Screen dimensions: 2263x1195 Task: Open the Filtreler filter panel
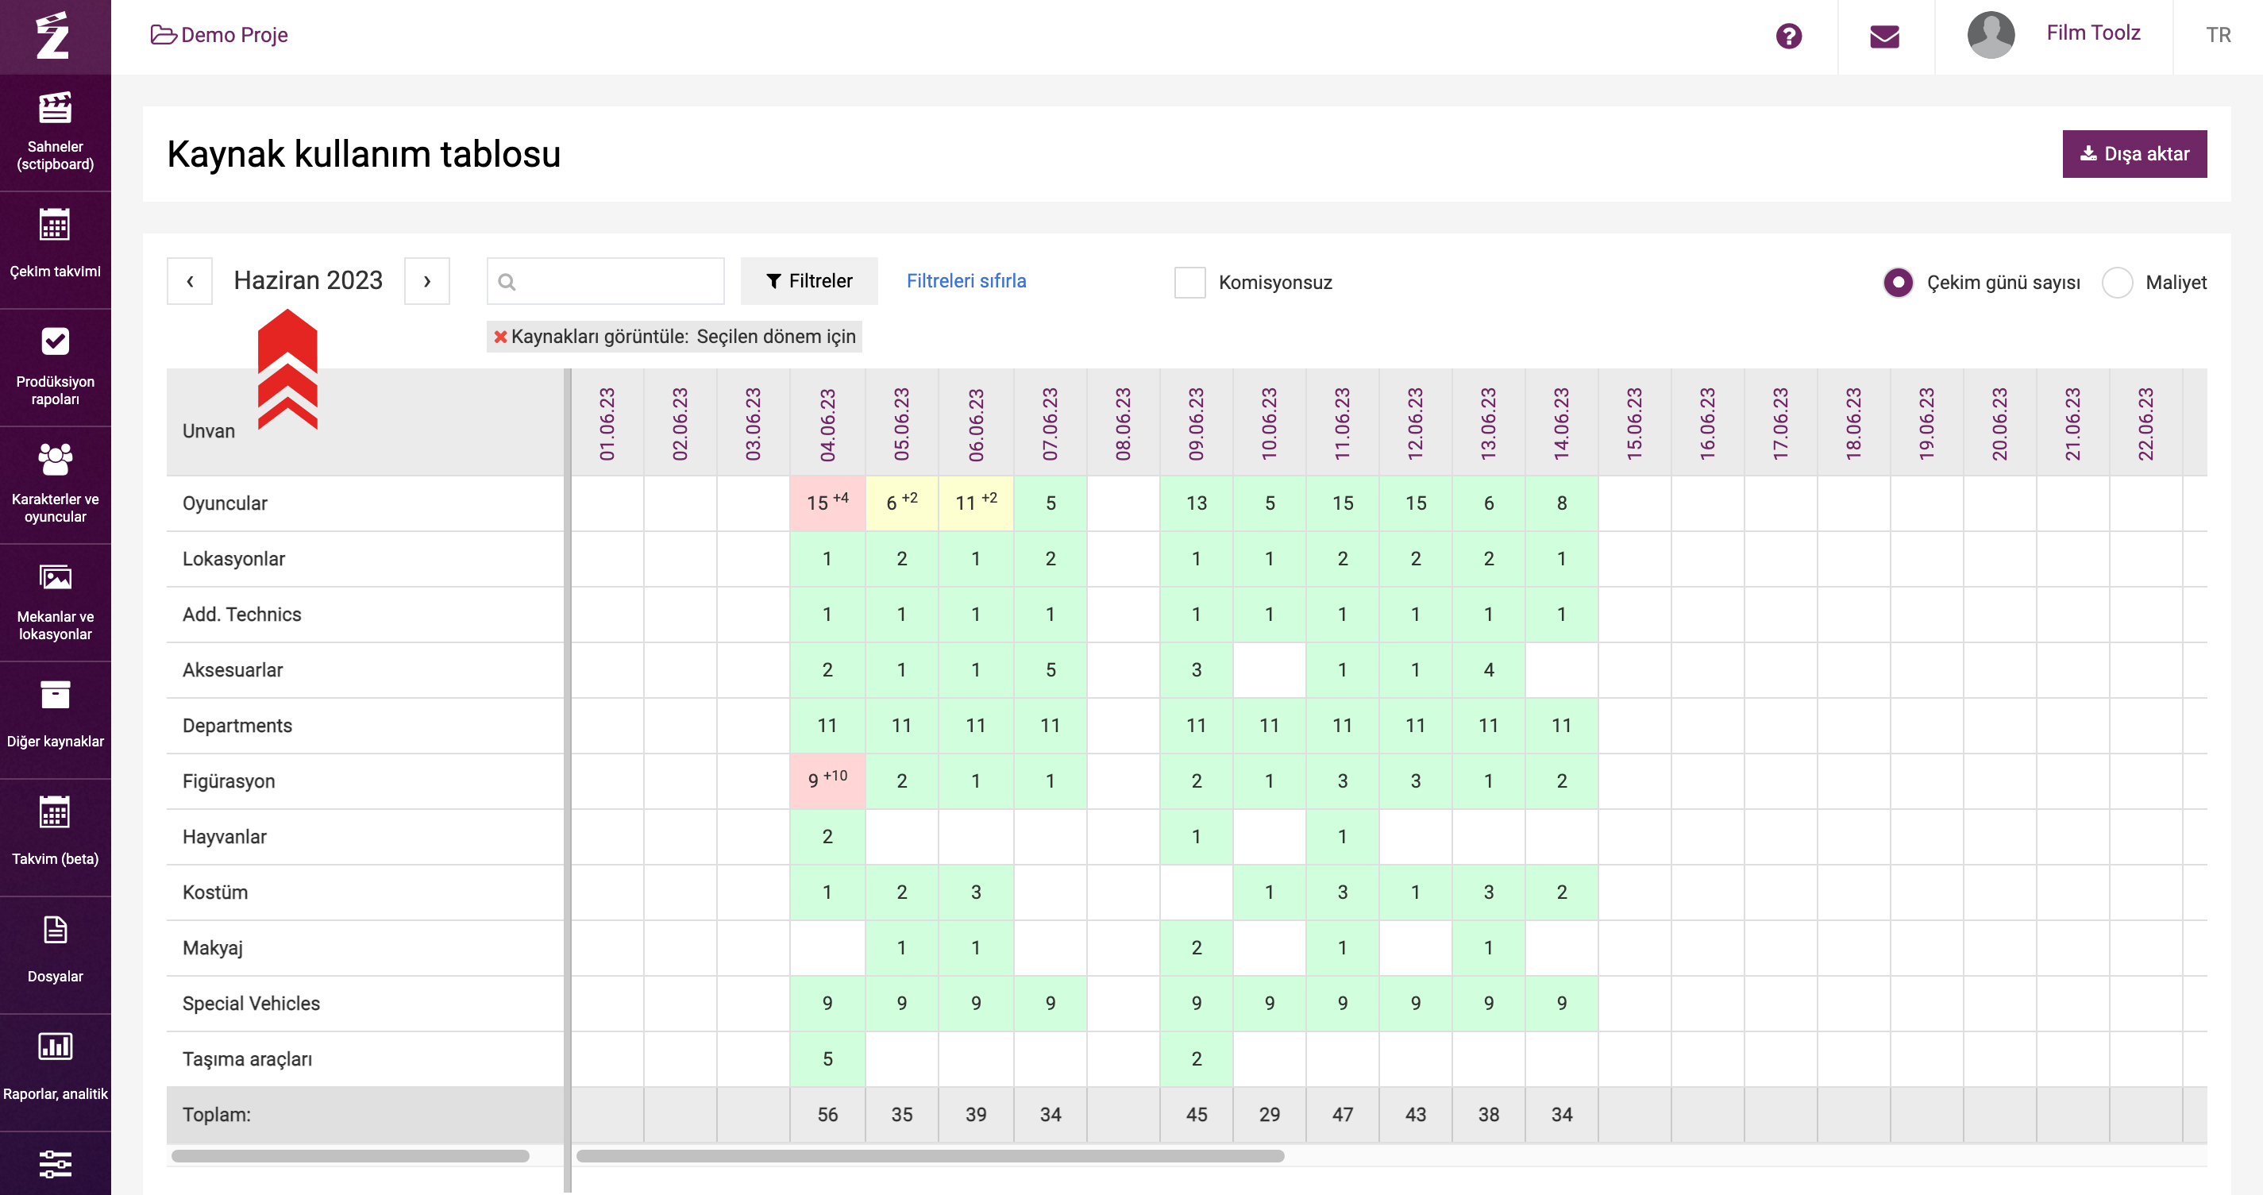pyautogui.click(x=808, y=281)
